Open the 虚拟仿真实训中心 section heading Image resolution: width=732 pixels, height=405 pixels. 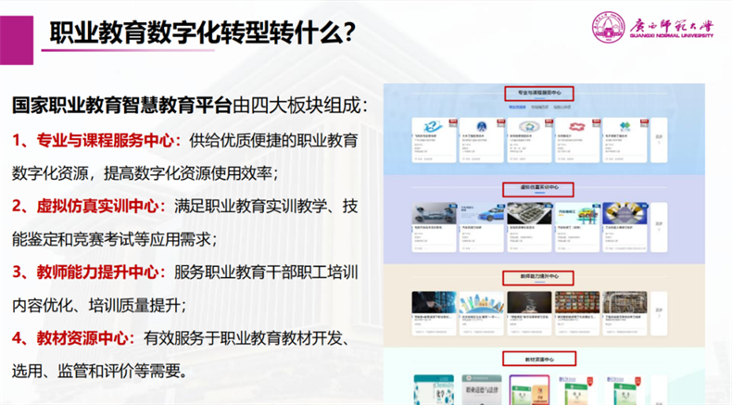(539, 188)
